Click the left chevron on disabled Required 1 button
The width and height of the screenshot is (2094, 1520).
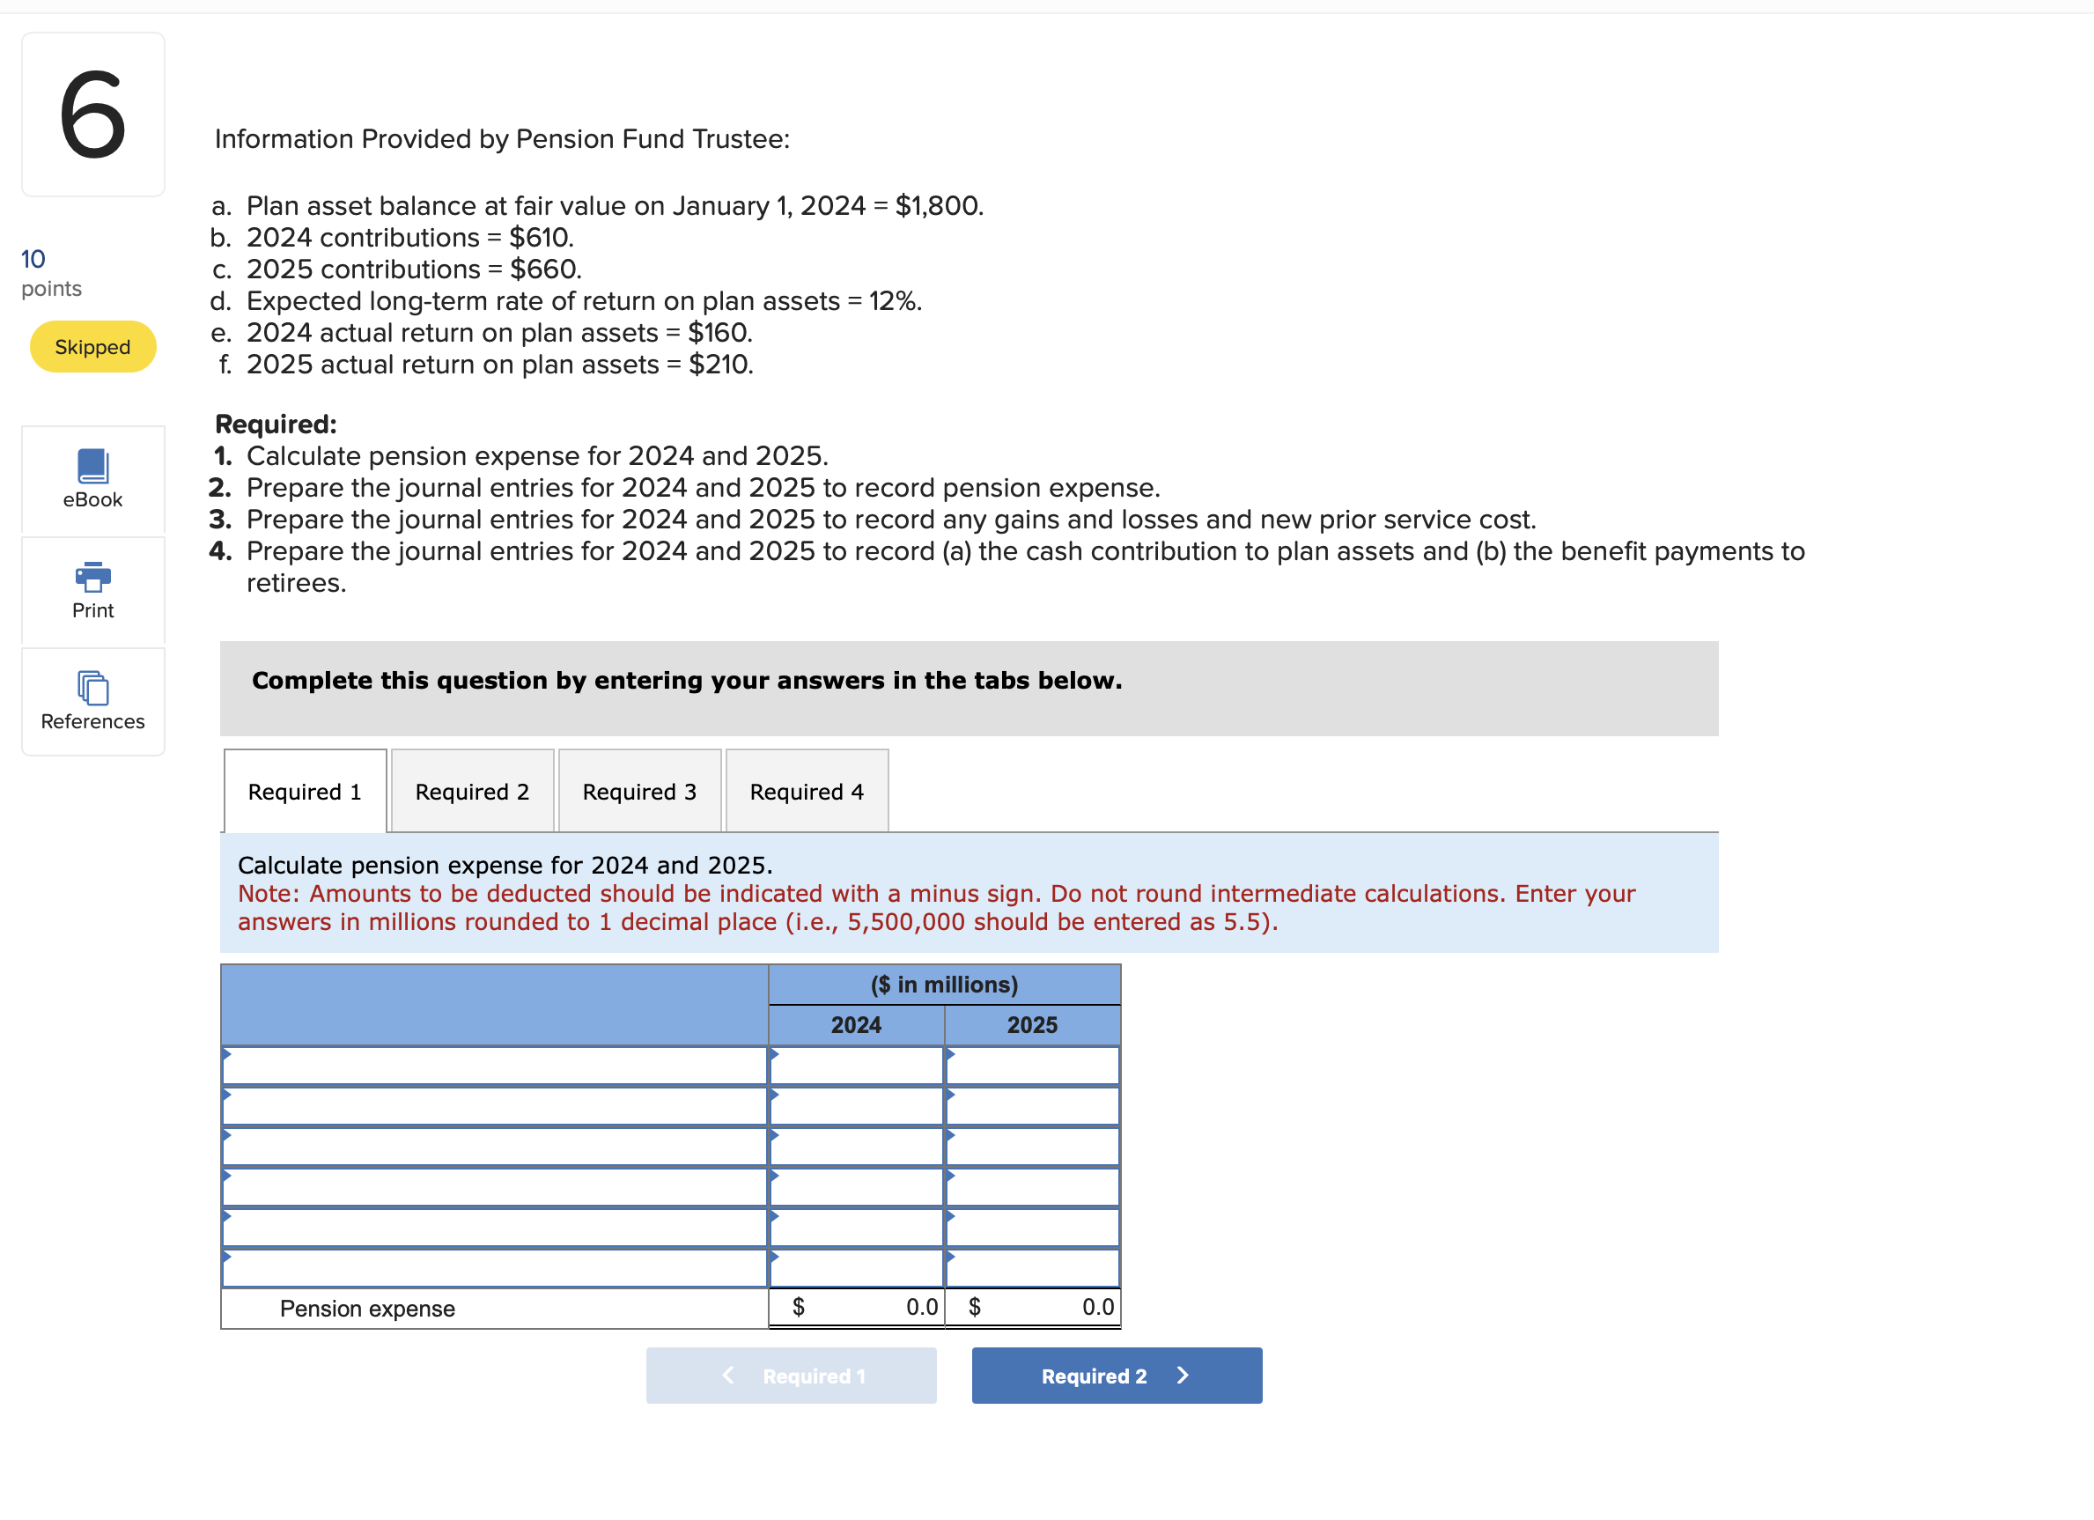[728, 1375]
